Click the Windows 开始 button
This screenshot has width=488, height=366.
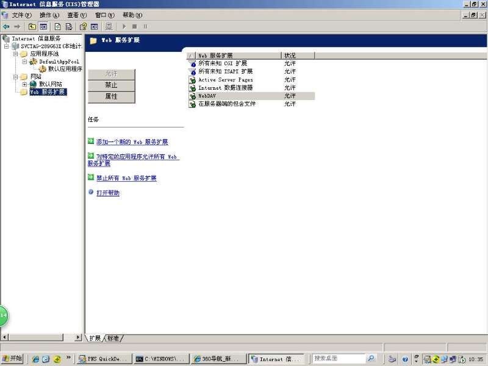tap(12, 359)
